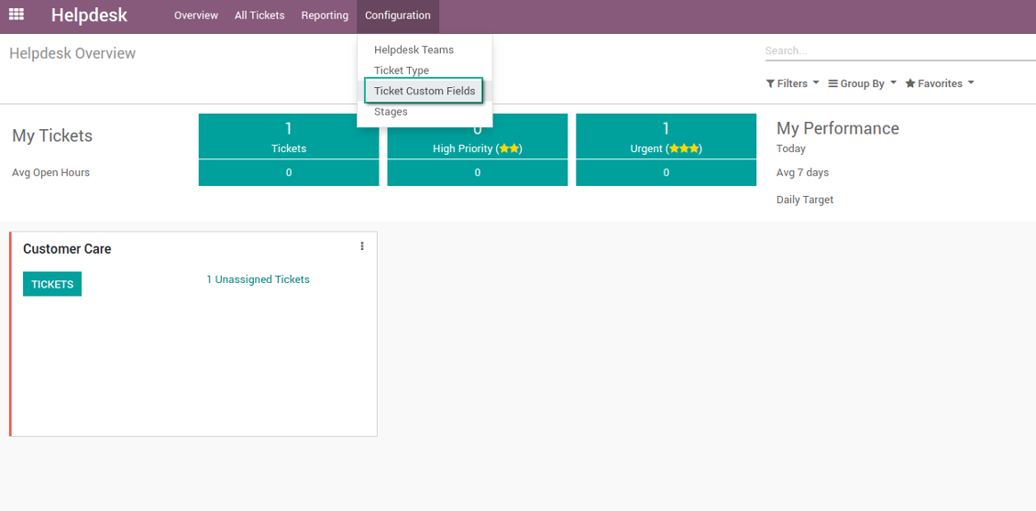Image resolution: width=1036 pixels, height=511 pixels.
Task: Click the Filters funnel icon
Action: tap(770, 84)
